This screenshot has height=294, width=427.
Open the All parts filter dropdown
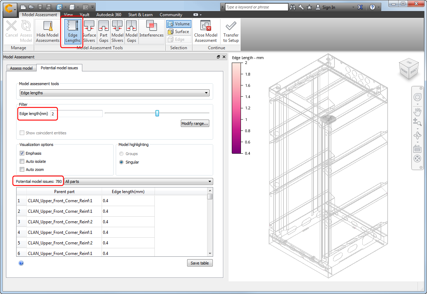click(x=139, y=181)
